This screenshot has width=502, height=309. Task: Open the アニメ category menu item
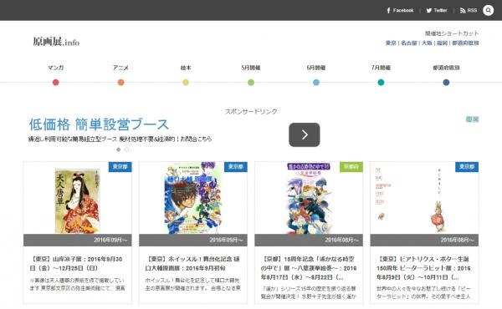[x=120, y=68]
